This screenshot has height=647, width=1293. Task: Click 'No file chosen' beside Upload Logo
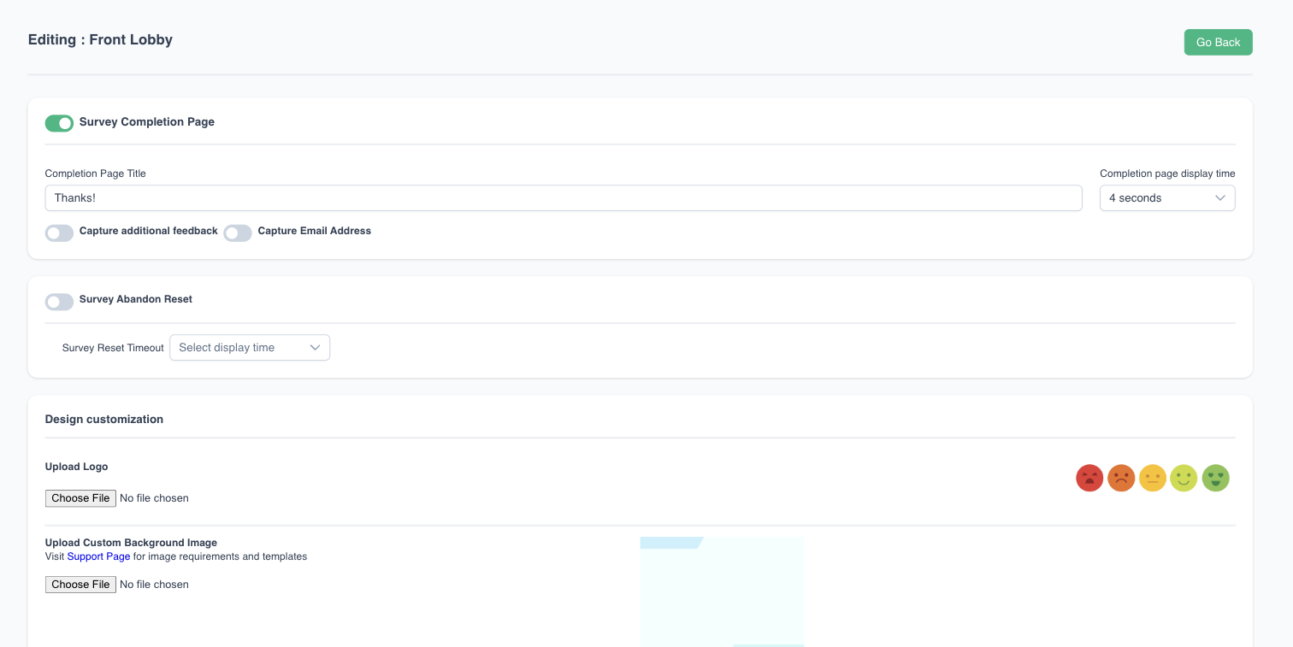[154, 498]
